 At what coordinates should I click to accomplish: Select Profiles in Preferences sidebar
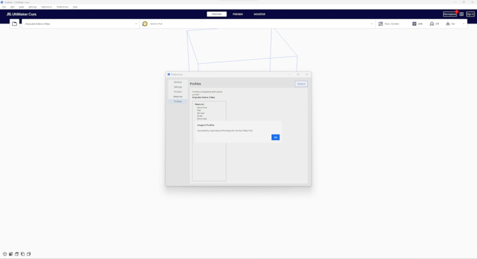click(178, 101)
